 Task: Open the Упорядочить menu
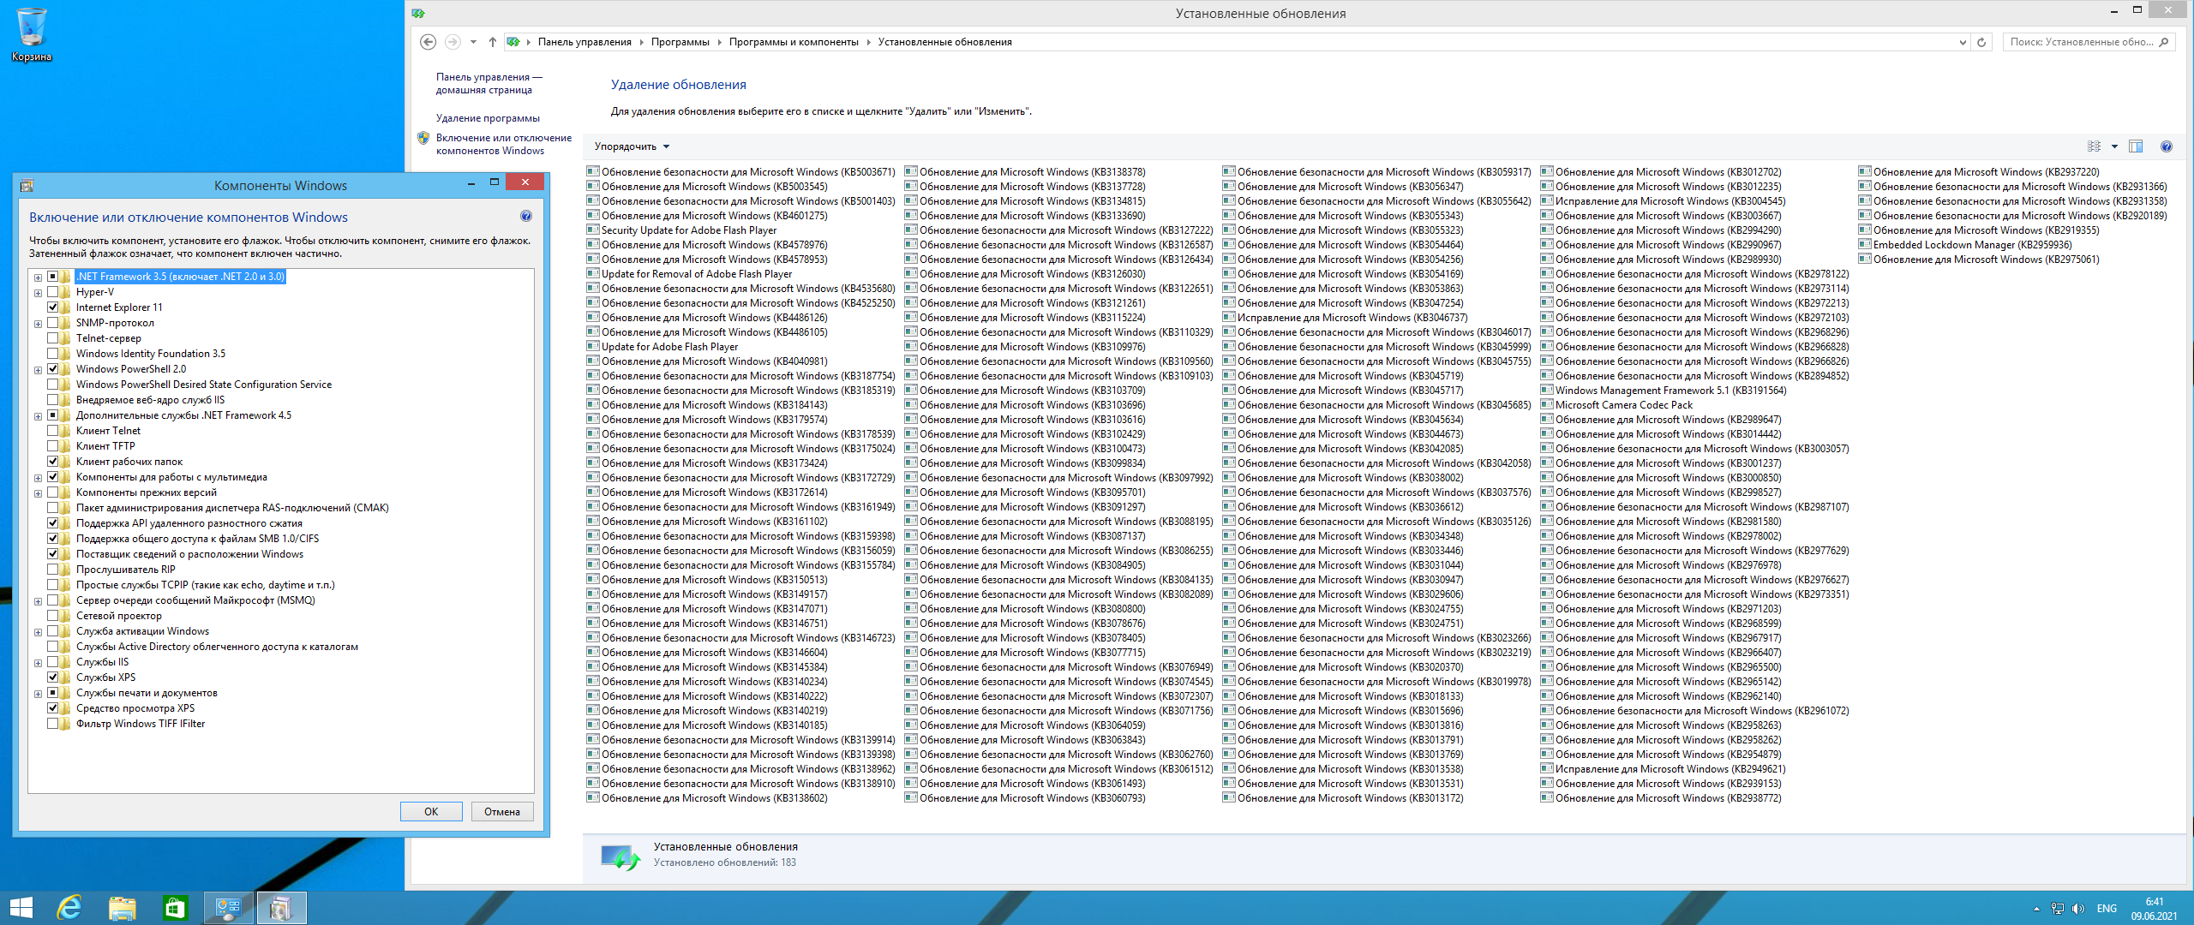click(x=632, y=146)
